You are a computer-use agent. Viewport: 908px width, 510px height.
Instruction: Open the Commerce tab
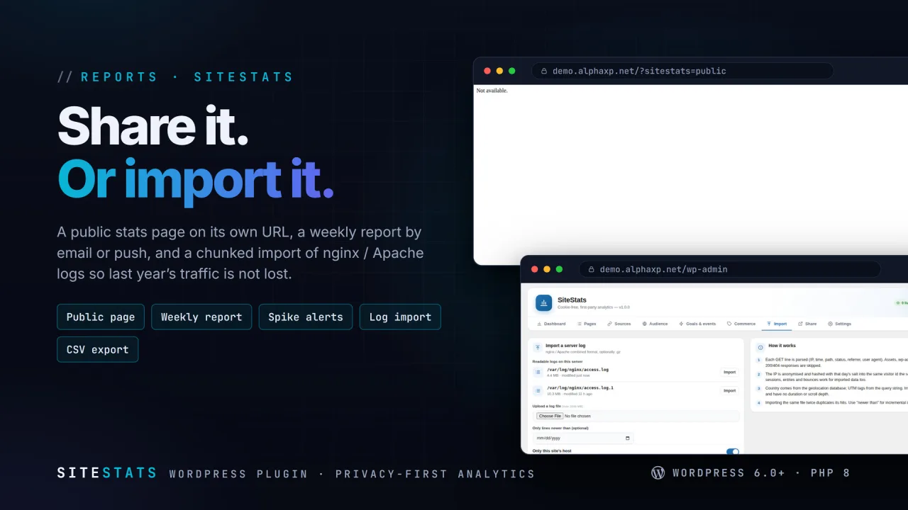(x=741, y=324)
